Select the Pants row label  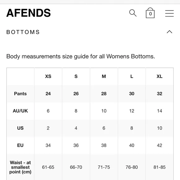(x=20, y=93)
